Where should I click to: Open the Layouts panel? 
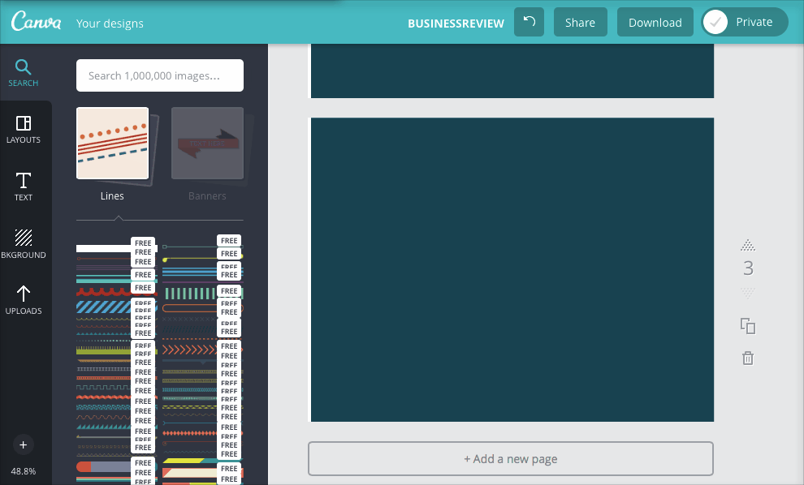coord(24,129)
